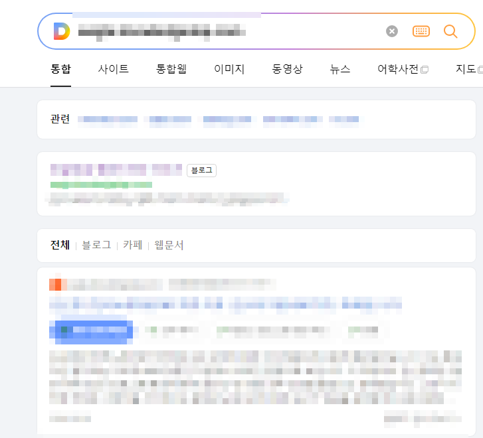Go to the 이미지 tab
Screen dimensions: 483x438
[229, 69]
